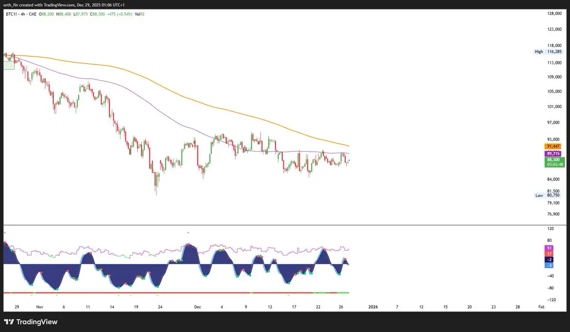Click the 97,000 price axis label
570x332 pixels.
tap(554, 123)
